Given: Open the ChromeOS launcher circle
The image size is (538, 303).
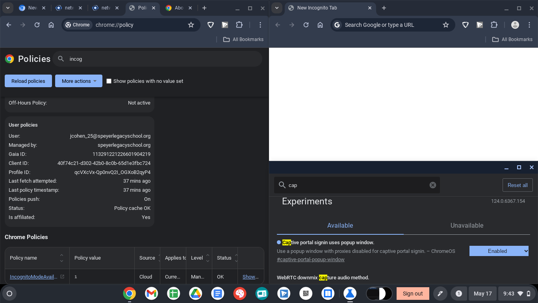Looking at the screenshot, I should click(x=10, y=294).
